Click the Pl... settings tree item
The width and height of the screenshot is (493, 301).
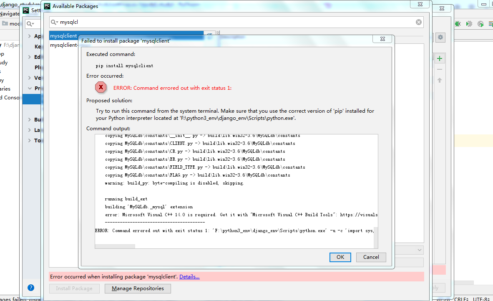[x=38, y=67]
